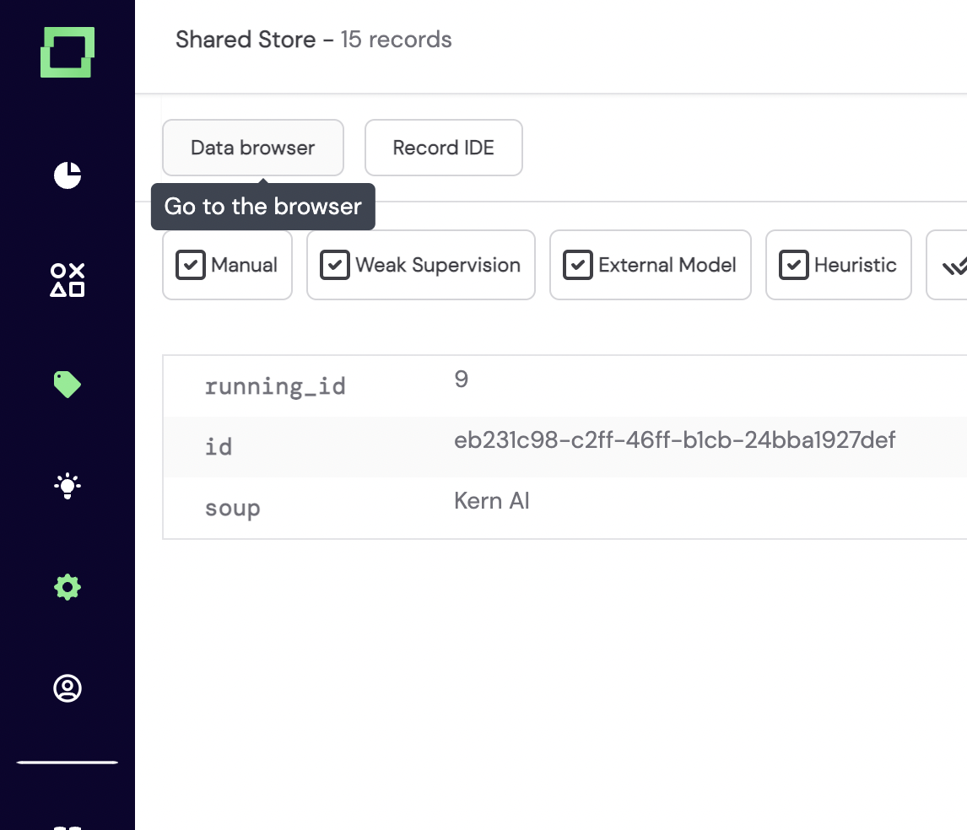Viewport: 967px width, 830px height.
Task: Click the Shared Store heading
Action: tap(246, 39)
